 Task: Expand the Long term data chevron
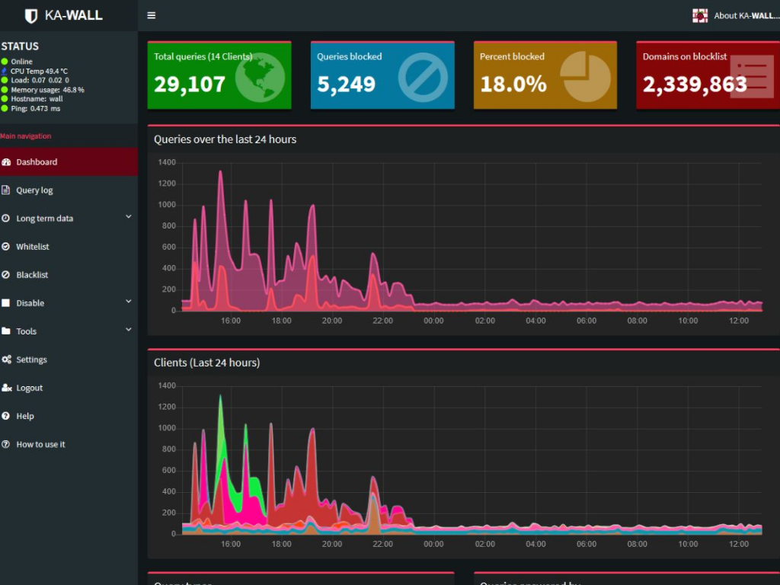pos(128,217)
